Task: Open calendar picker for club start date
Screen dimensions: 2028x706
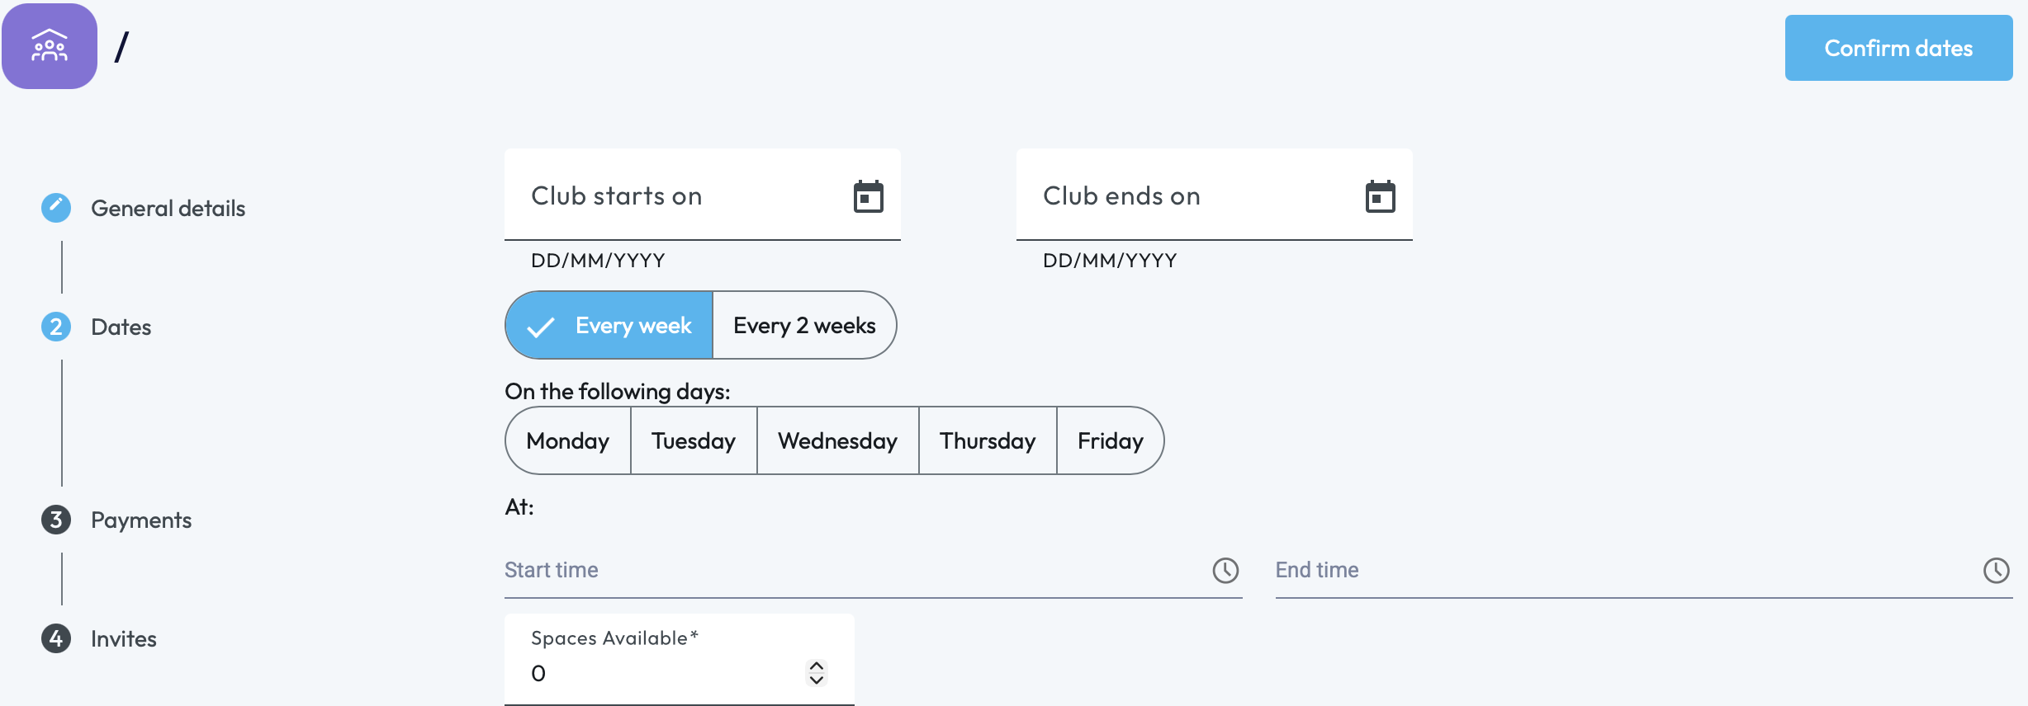Action: click(x=868, y=196)
